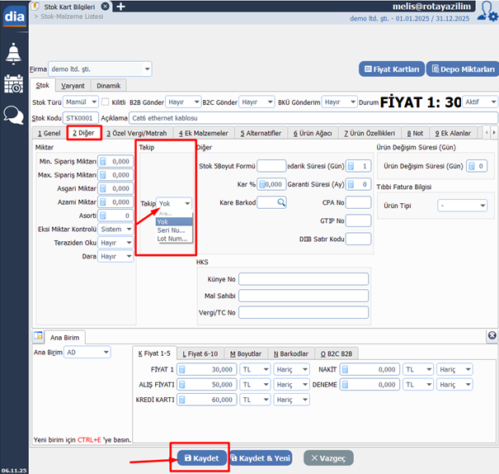
Task: Open the calendar icon in sidebar
Action: pyautogui.click(x=14, y=84)
